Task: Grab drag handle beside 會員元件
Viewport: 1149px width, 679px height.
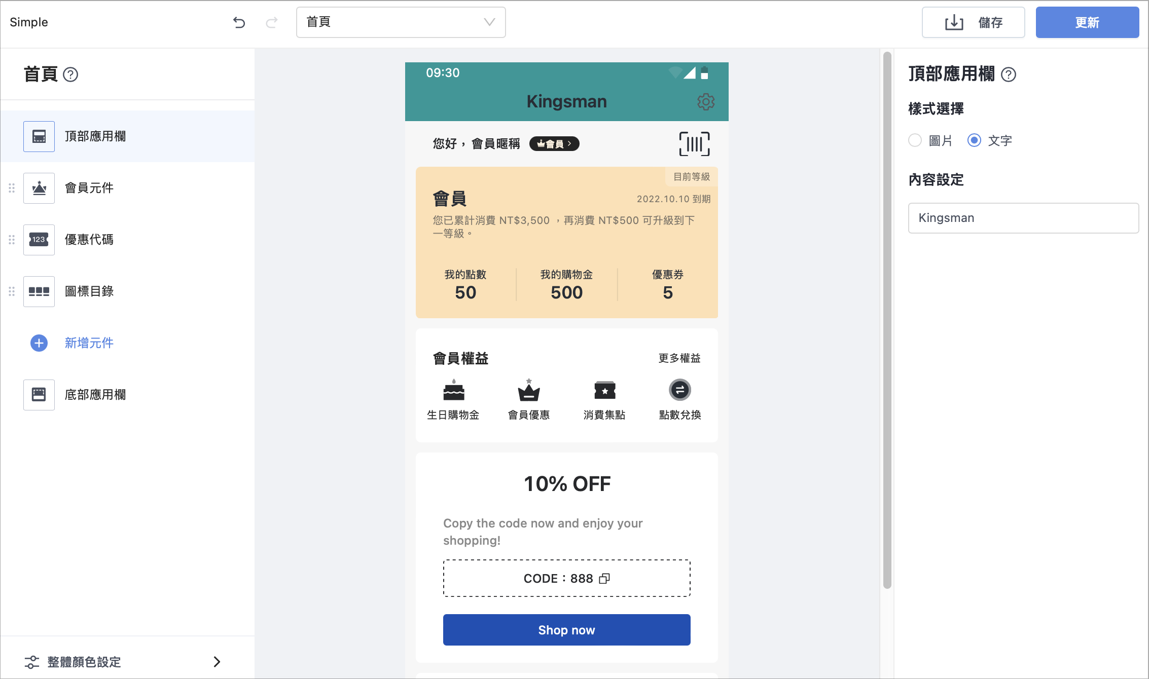Action: (x=12, y=188)
